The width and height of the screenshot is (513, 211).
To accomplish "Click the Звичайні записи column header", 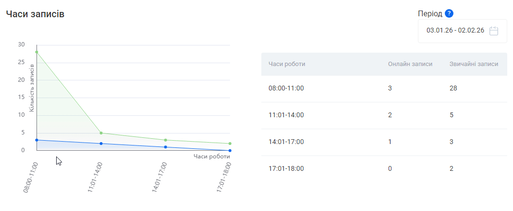I will point(473,64).
